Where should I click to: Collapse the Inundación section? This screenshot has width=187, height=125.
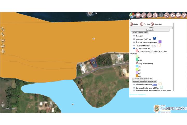point(151,30)
